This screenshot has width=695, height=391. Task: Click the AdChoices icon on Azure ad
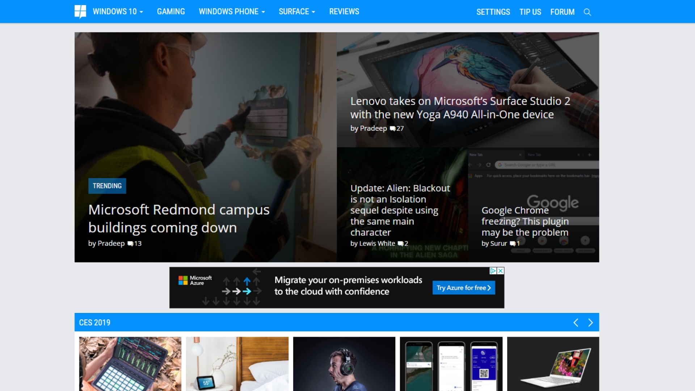pyautogui.click(x=493, y=271)
